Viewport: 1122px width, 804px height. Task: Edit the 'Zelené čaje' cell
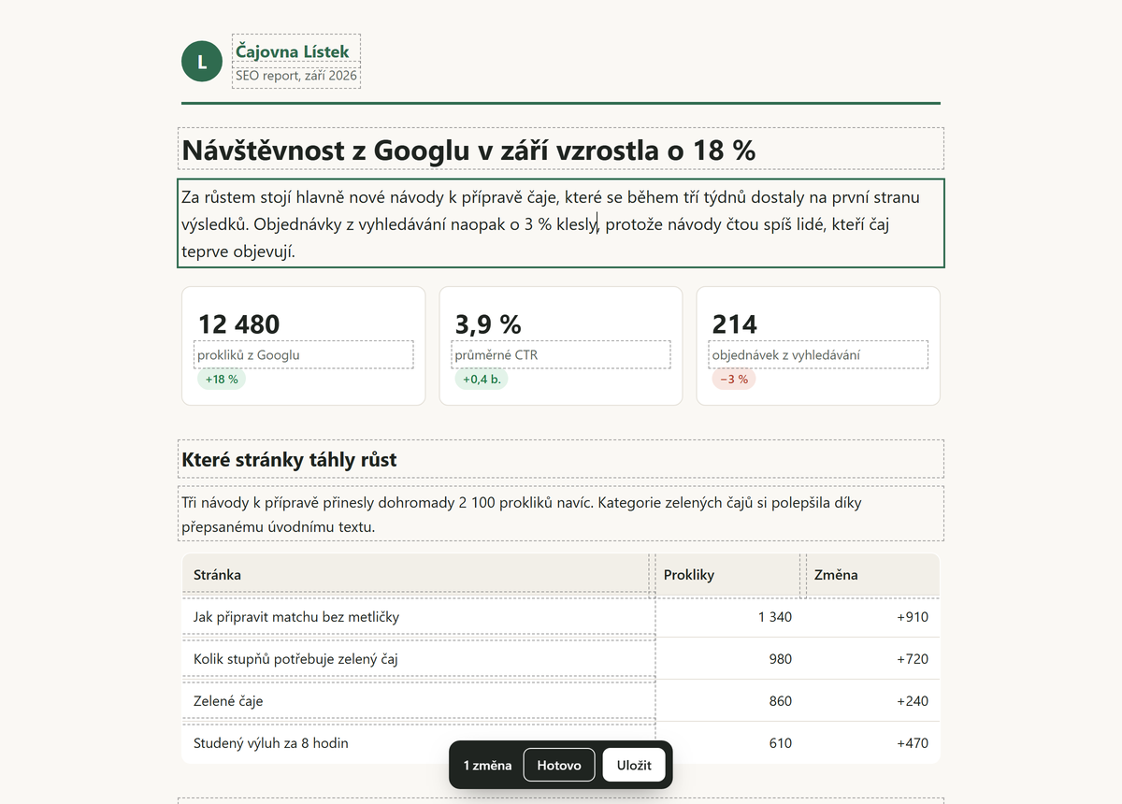(418, 701)
